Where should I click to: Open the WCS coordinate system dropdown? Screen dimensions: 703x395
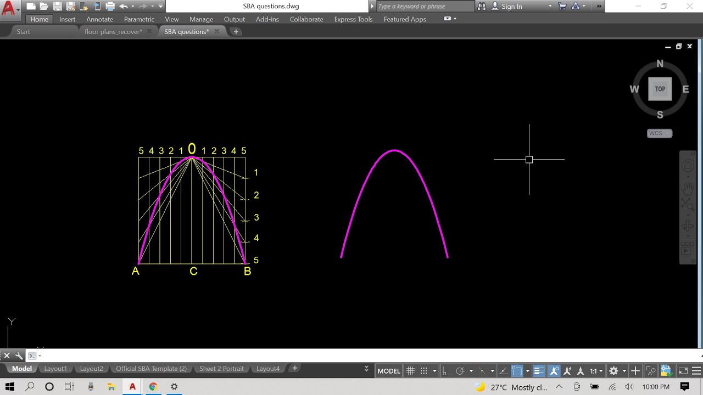point(660,133)
